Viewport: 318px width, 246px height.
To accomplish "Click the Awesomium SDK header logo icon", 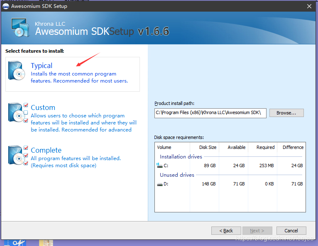I will click(x=20, y=27).
